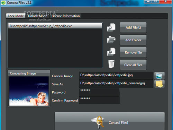173x130 pixels.
Task: Click the Conceal Image path field
Action: pos(116,76)
